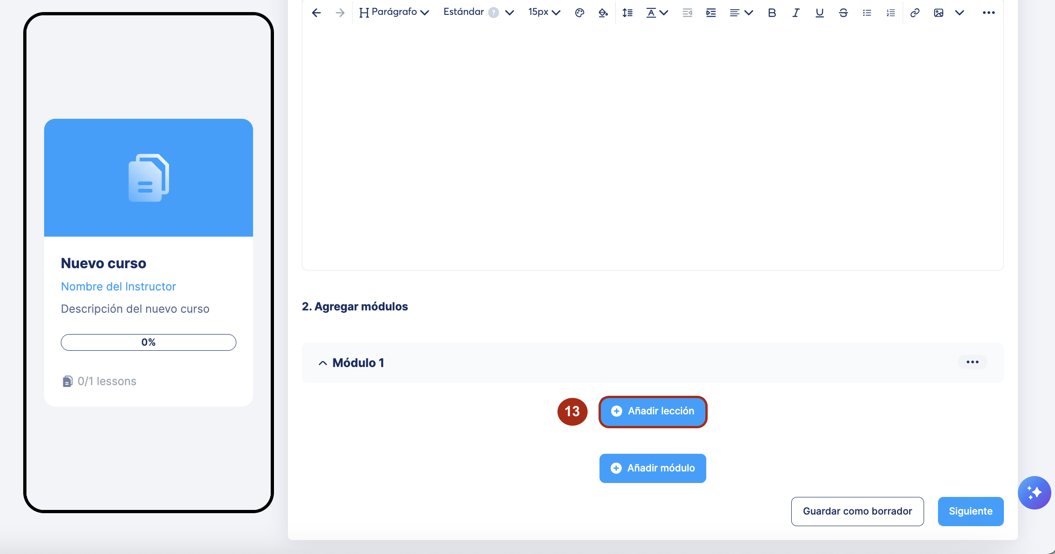
Task: Open the text color palette icon
Action: pos(580,13)
